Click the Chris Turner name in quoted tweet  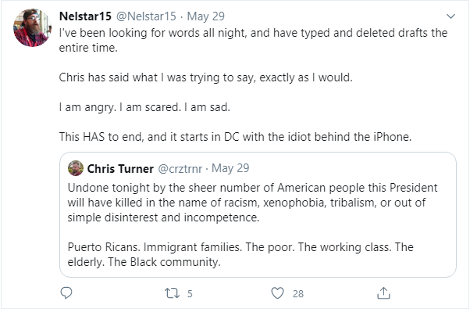pyautogui.click(x=120, y=169)
